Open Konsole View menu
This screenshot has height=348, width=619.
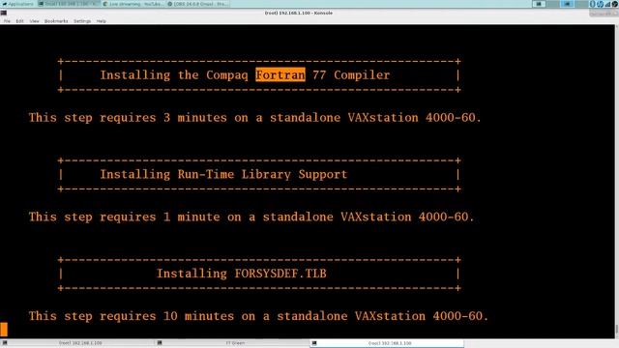35,21
